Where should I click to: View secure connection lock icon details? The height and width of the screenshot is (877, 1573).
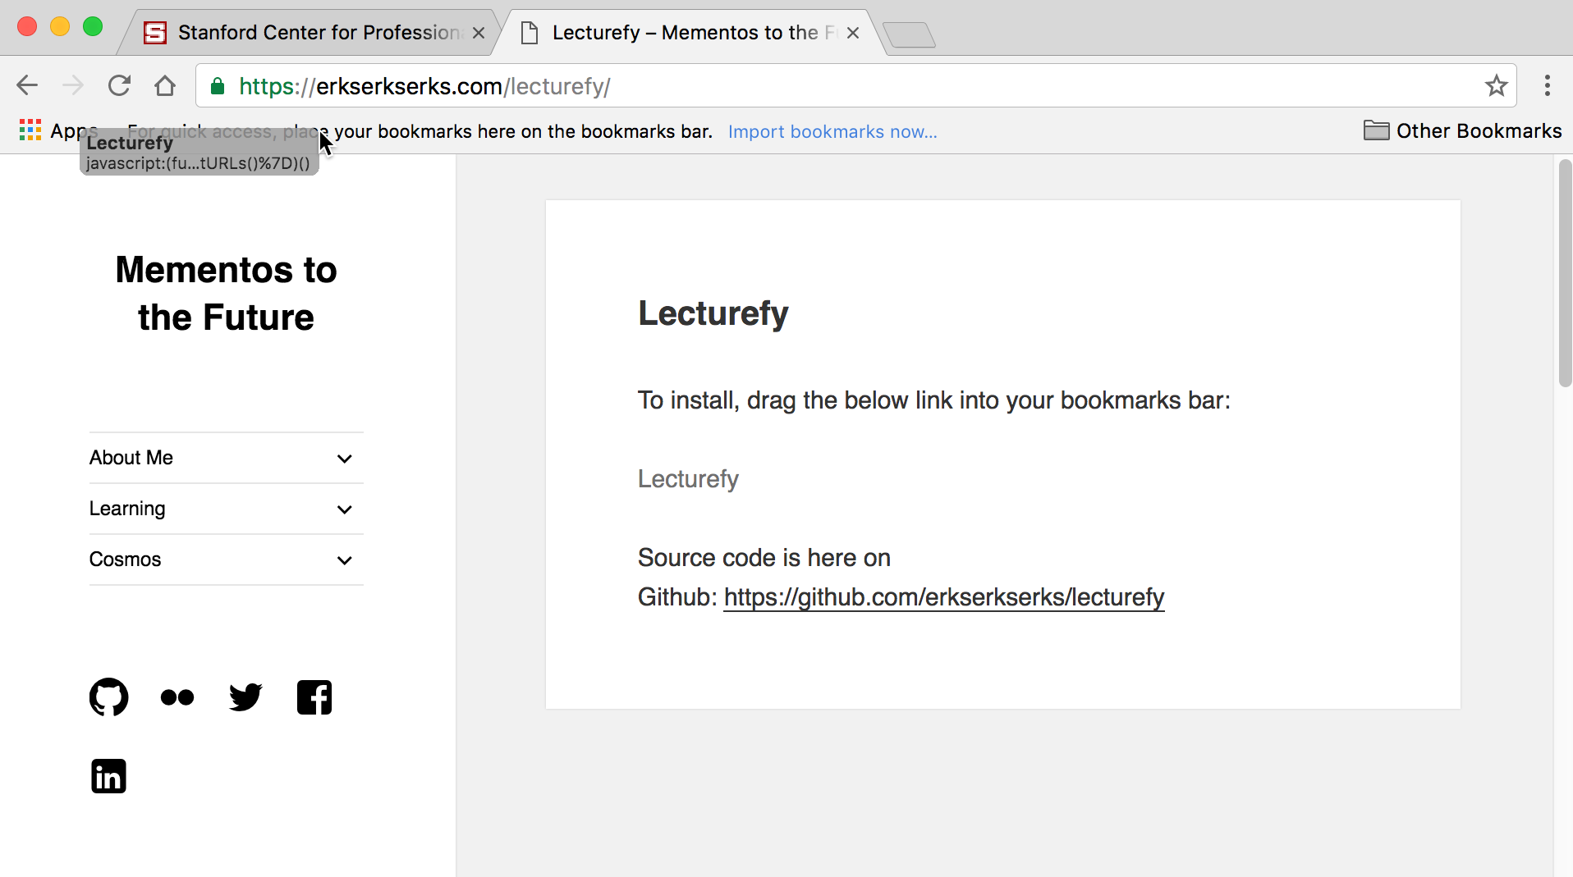(218, 86)
